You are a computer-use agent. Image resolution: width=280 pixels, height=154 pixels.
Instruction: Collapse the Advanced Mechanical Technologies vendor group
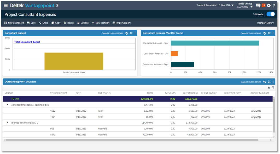(x=7, y=105)
